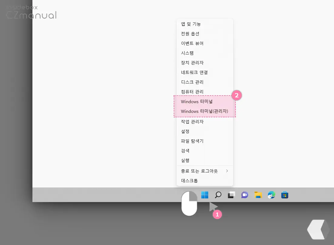This screenshot has height=245, width=334.
Task: Select 검색 menu entry
Action: [205, 151]
